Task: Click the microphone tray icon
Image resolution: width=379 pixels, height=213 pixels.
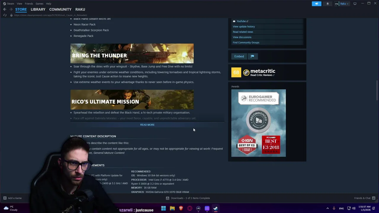Action: tap(334, 209)
